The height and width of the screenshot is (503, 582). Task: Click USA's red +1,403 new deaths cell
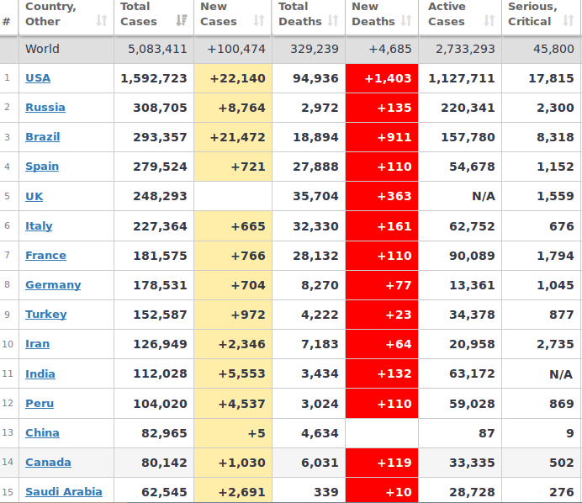pyautogui.click(x=382, y=78)
